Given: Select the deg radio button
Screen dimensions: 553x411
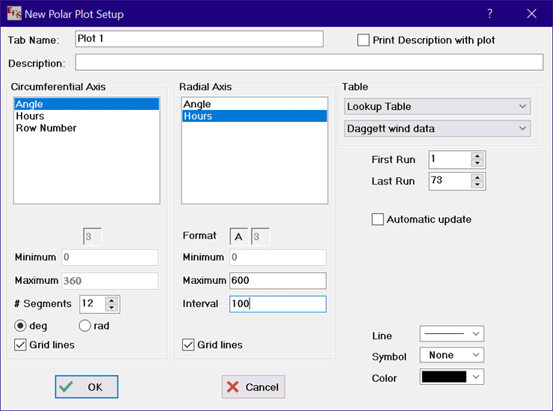Looking at the screenshot, I should click(x=21, y=326).
